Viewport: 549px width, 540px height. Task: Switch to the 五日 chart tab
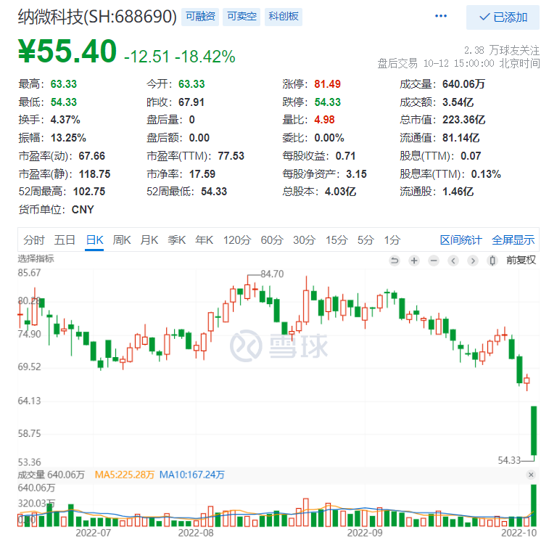(x=65, y=240)
